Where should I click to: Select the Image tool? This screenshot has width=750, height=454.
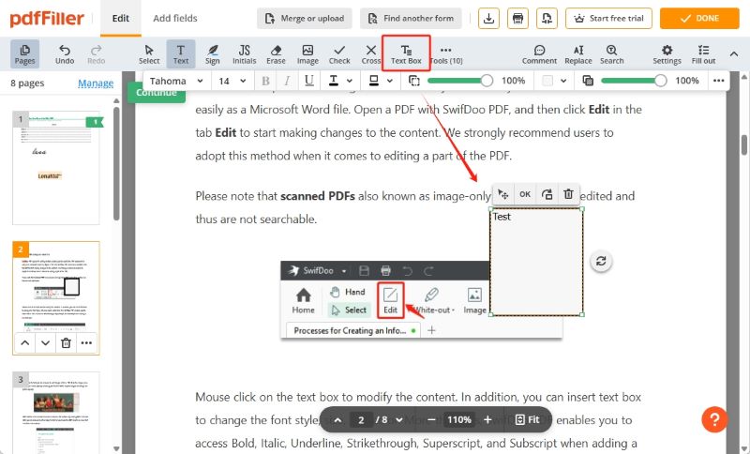pyautogui.click(x=307, y=54)
